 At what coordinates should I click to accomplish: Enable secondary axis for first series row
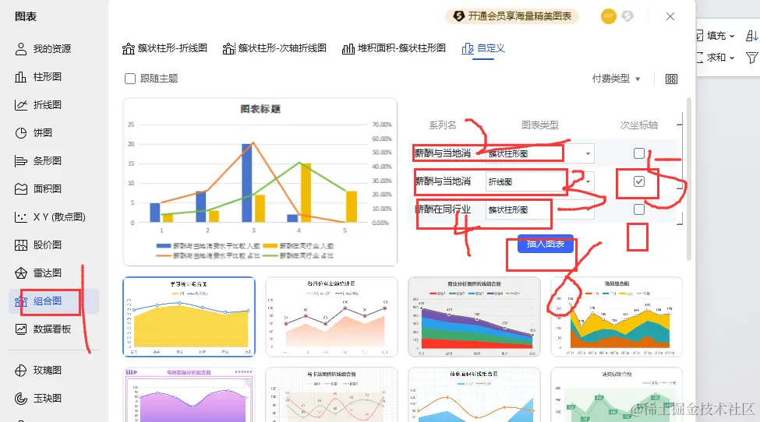pyautogui.click(x=639, y=153)
